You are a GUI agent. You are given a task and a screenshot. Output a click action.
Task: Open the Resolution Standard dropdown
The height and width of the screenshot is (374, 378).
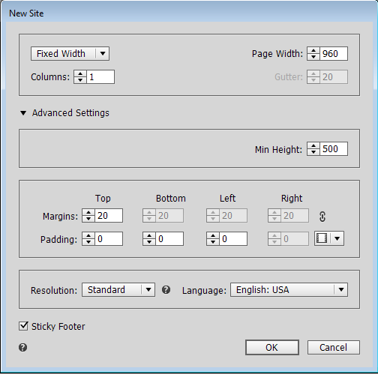pos(118,290)
